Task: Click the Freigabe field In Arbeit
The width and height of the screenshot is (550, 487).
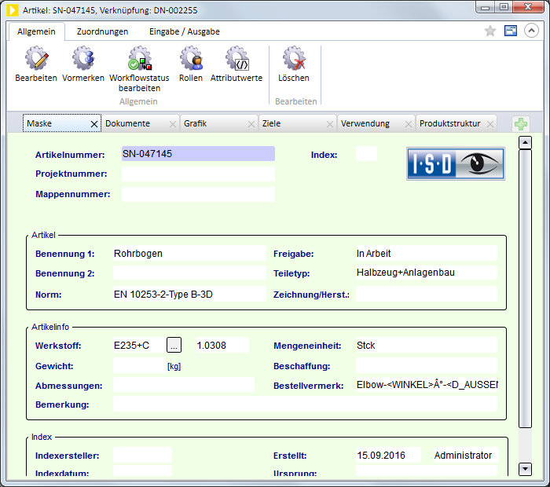Action: coord(427,253)
